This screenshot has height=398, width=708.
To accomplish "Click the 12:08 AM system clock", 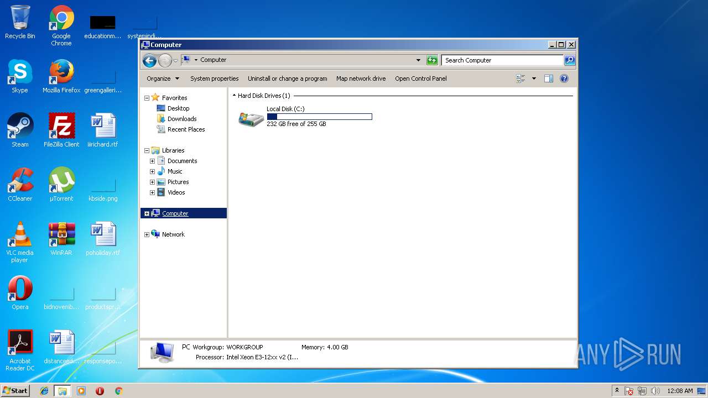I will [x=680, y=391].
